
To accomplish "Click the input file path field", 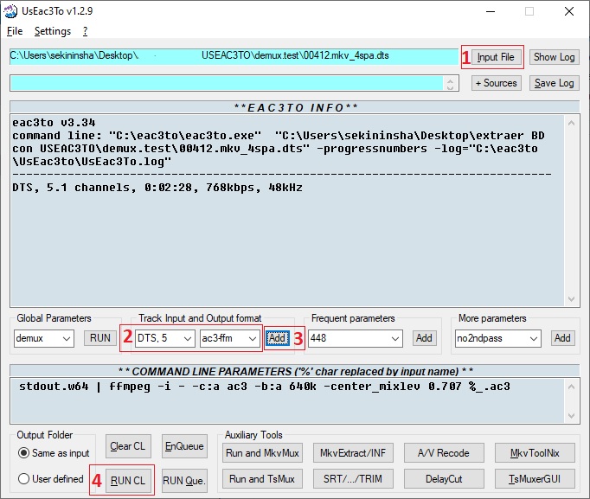I will [x=234, y=56].
